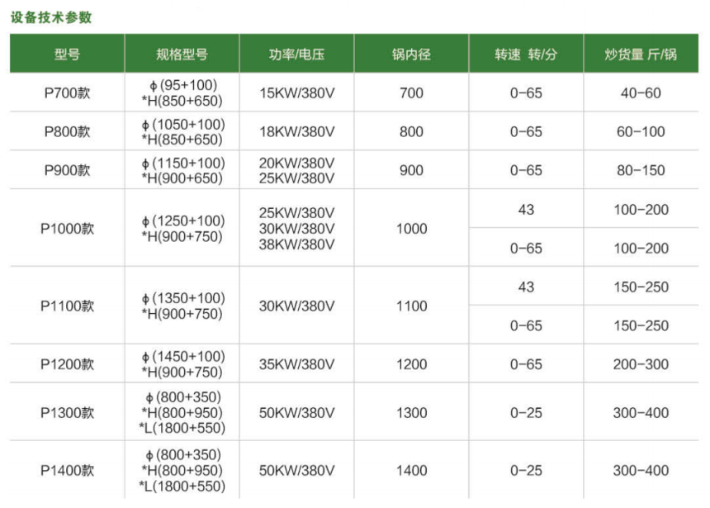Viewport: 710px width, 508px height.
Task: Select the 转速 转/分 column header
Action: tap(526, 55)
